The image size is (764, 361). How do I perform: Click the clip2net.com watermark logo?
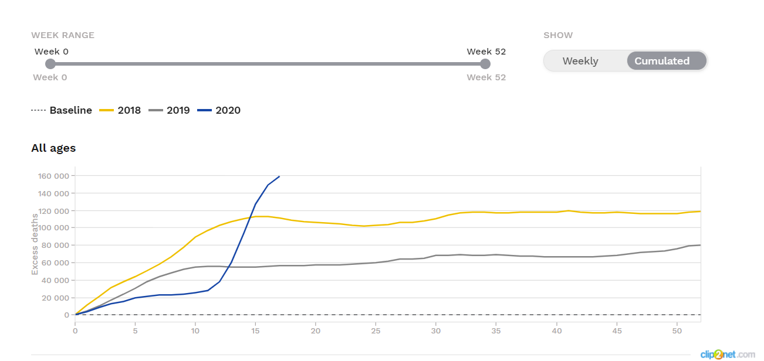coord(727,354)
